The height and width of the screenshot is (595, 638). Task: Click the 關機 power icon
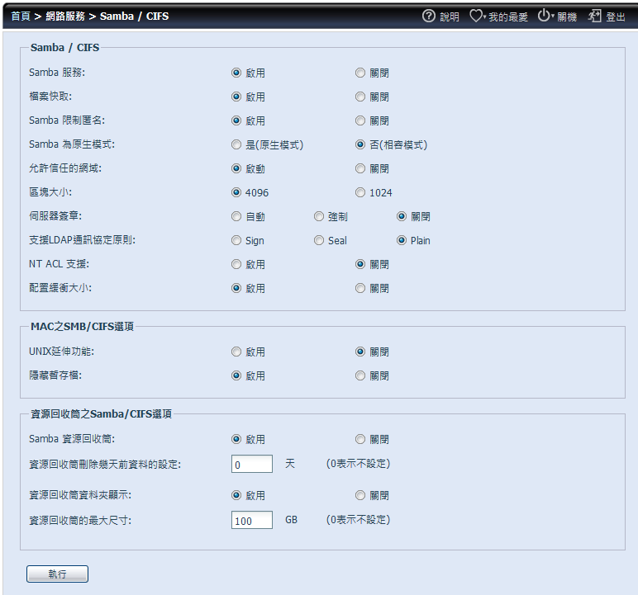point(544,16)
